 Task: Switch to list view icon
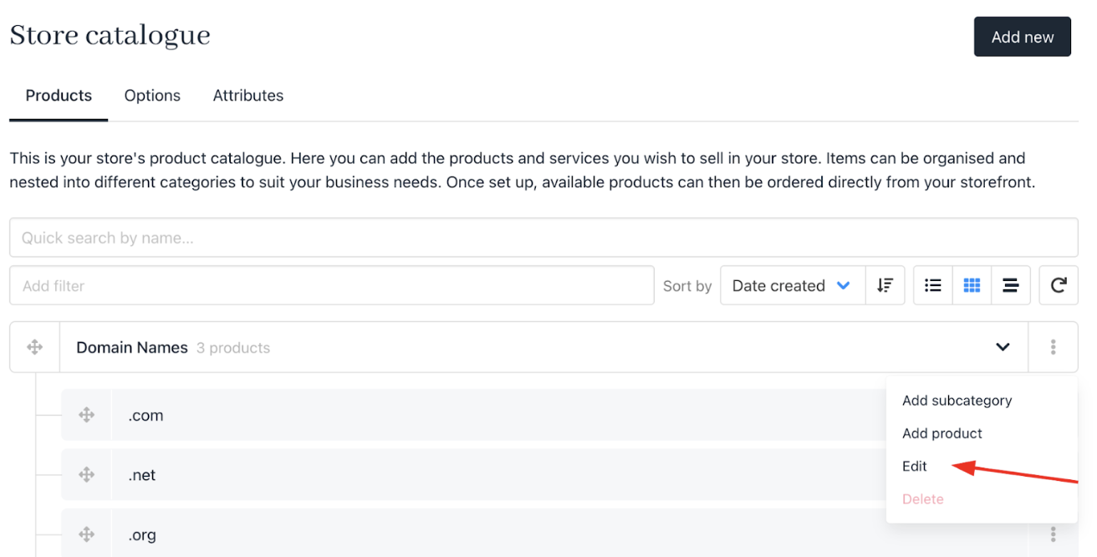click(x=933, y=286)
